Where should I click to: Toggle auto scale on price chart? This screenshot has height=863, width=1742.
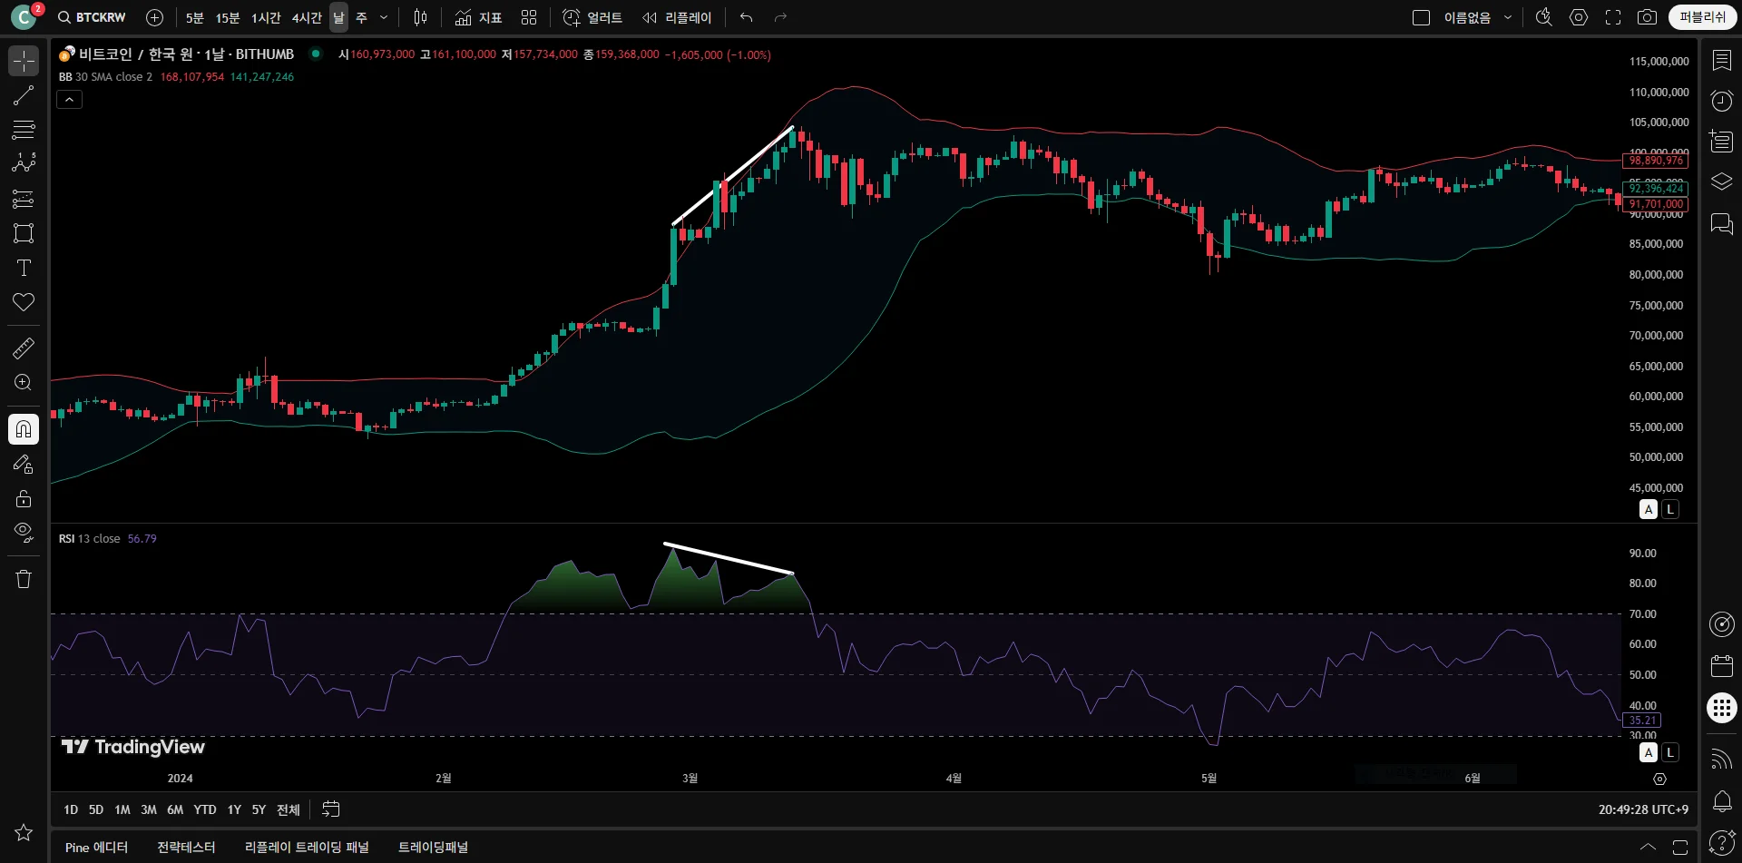coord(1649,509)
